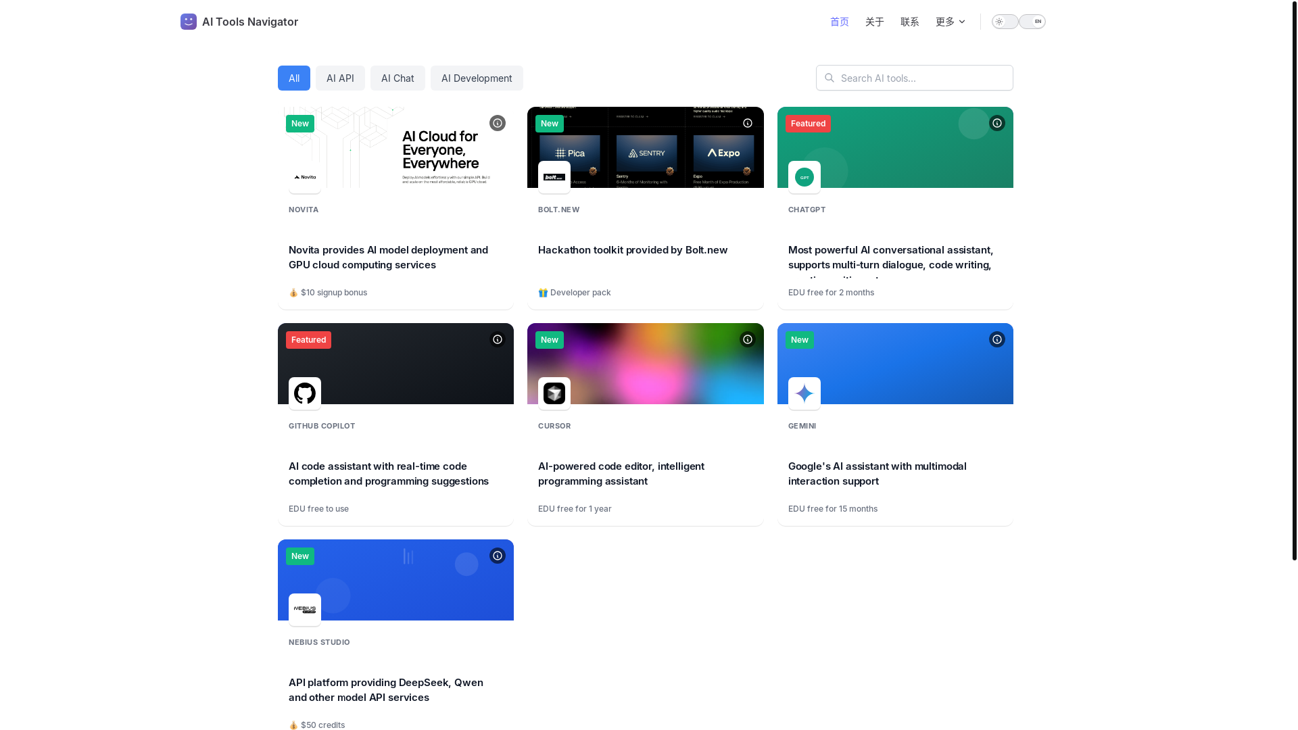Go to the 首页 nav item
Viewport: 1298px width, 730px height.
coord(840,22)
